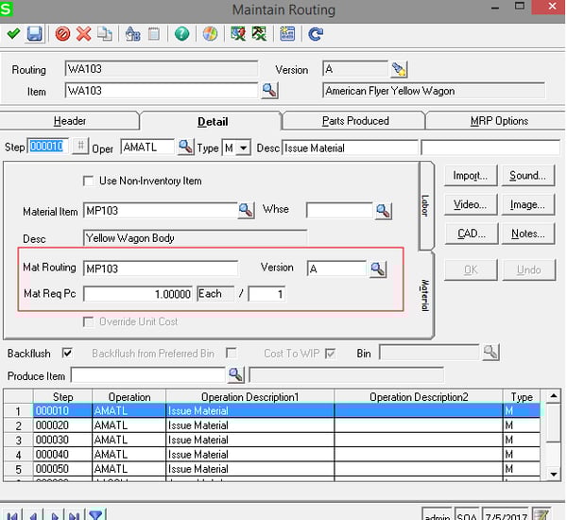Select the MRP Options tab
This screenshot has width=567, height=520.
[497, 121]
